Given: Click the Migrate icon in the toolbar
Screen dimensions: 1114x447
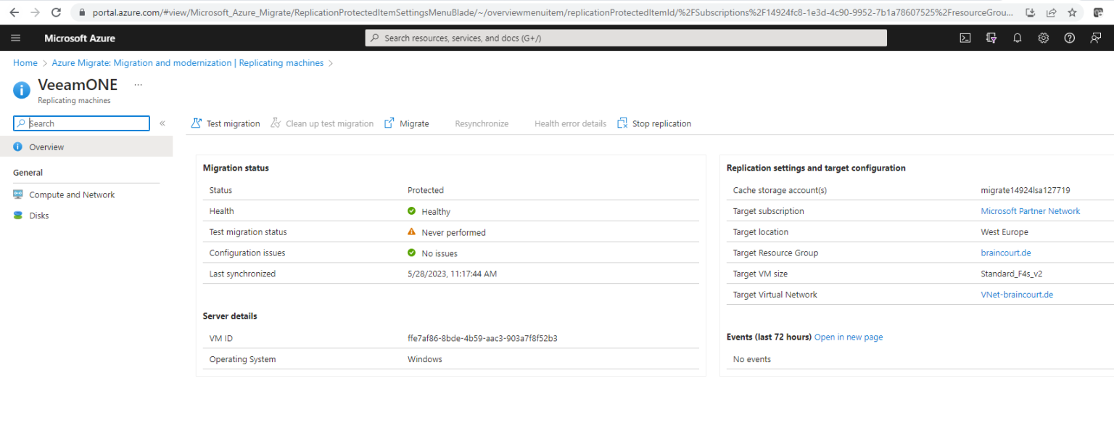Looking at the screenshot, I should click(389, 123).
